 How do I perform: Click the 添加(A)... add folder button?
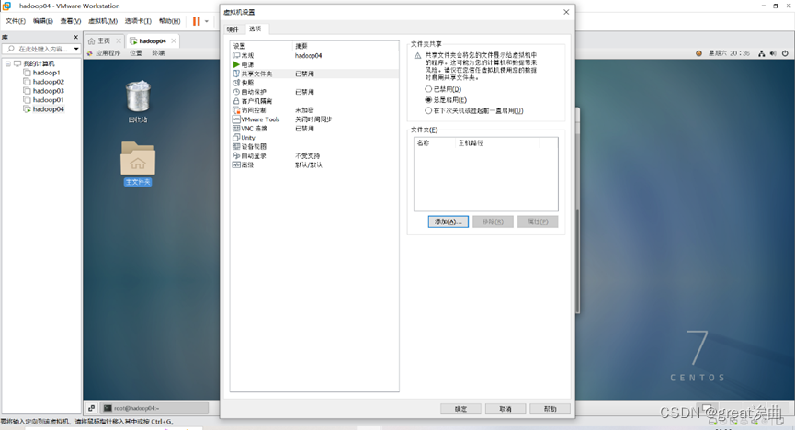[x=449, y=221]
